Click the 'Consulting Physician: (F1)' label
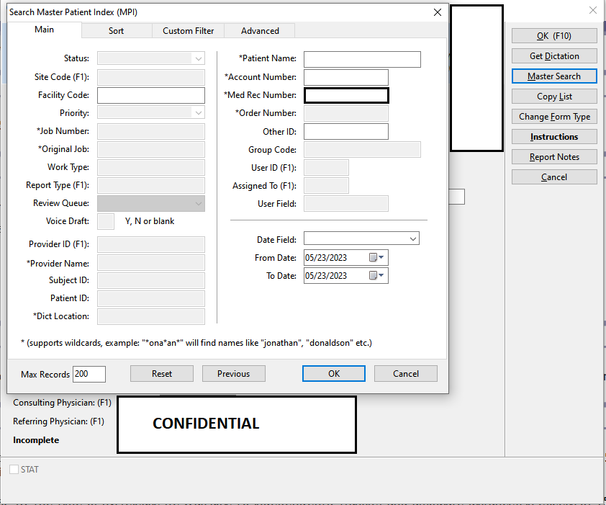Viewport: 606px width, 505px height. pos(62,403)
